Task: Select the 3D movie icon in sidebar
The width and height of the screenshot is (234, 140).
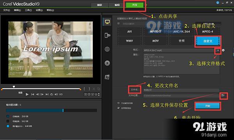Action: tap(107, 77)
